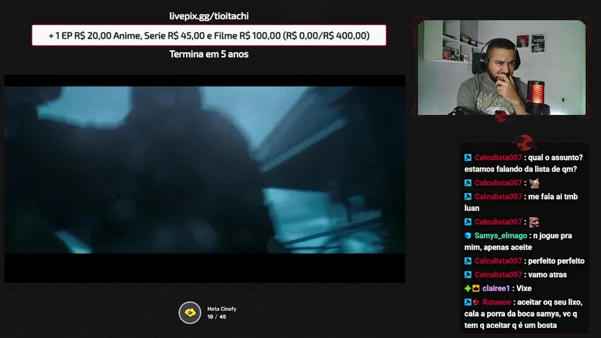Click the yellow Meta Cinefy logo icon
Viewport: 601px width, 338px height.
coord(190,313)
